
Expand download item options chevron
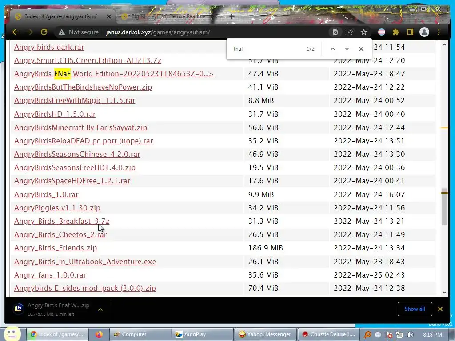[x=100, y=309]
